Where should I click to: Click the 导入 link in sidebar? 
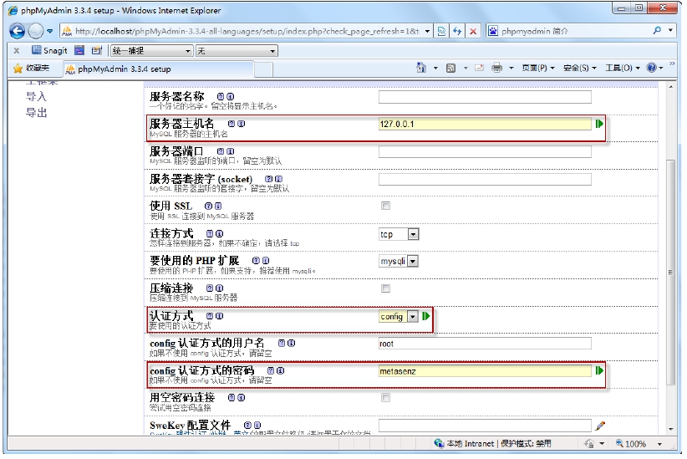point(36,96)
